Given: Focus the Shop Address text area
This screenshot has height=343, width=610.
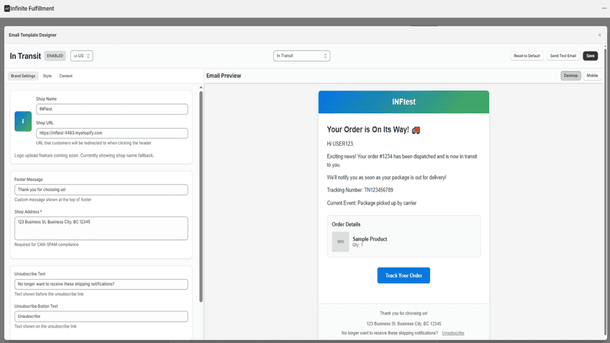Looking at the screenshot, I should (101, 228).
